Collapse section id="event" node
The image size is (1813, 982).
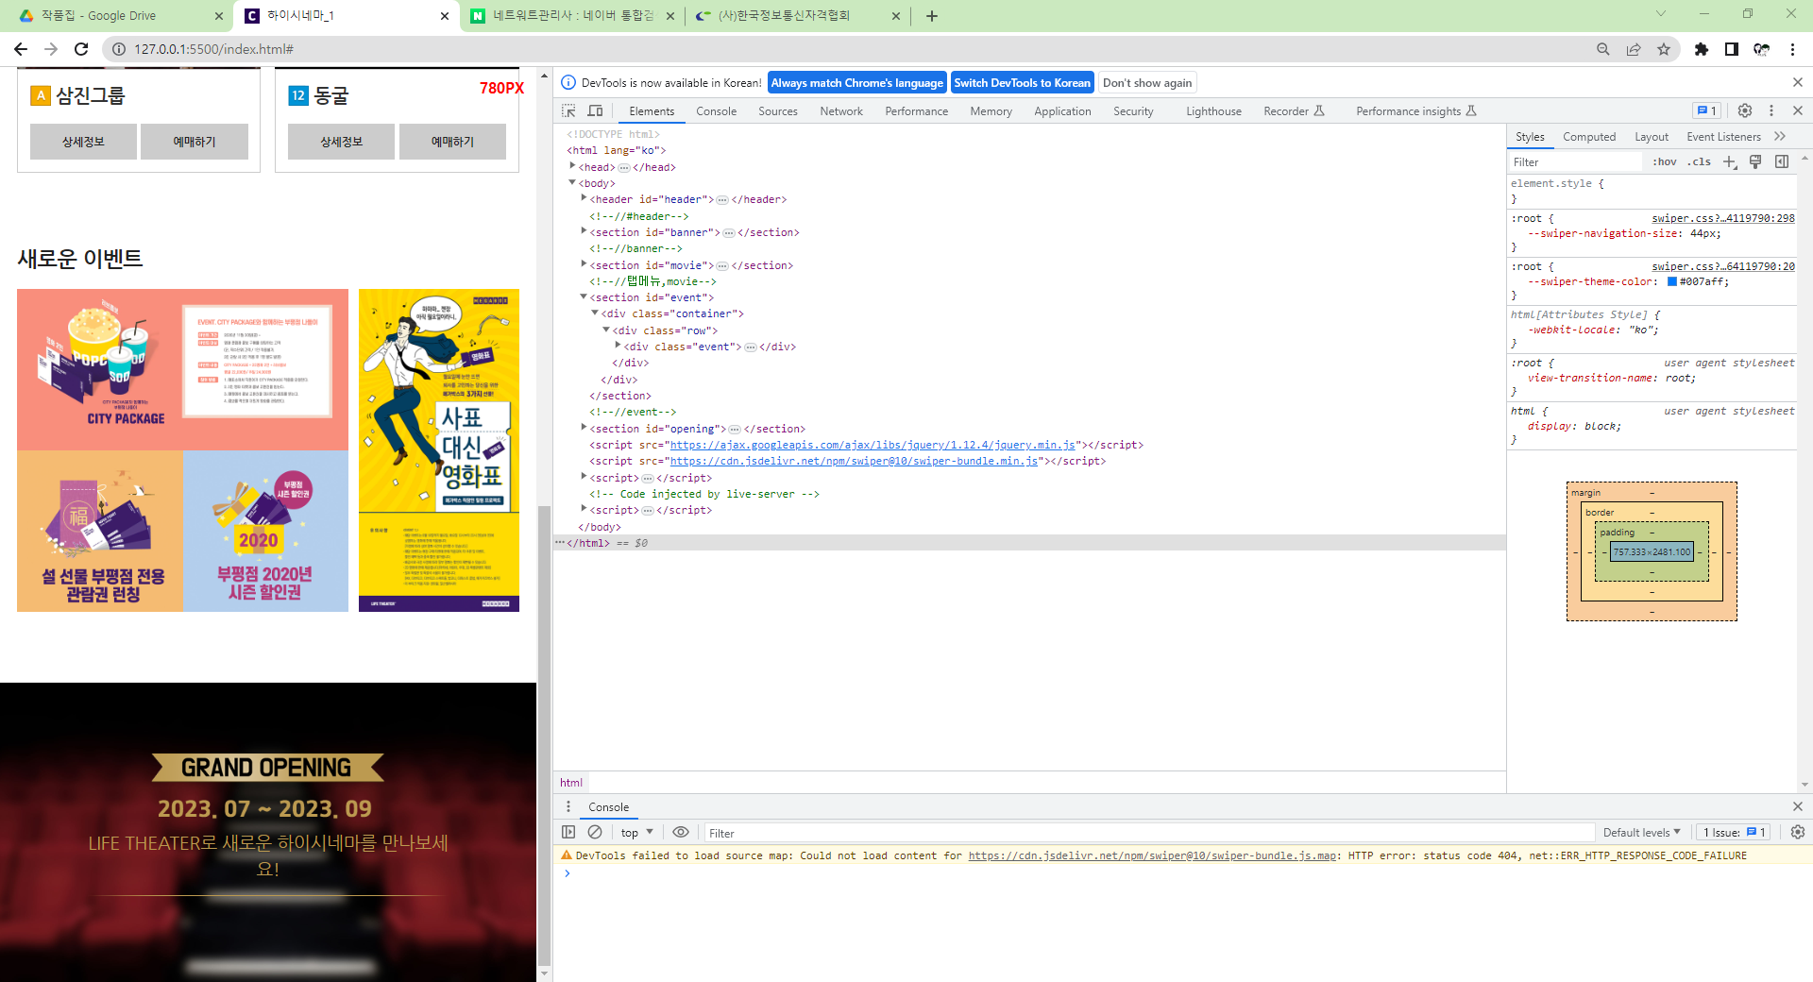[584, 296]
